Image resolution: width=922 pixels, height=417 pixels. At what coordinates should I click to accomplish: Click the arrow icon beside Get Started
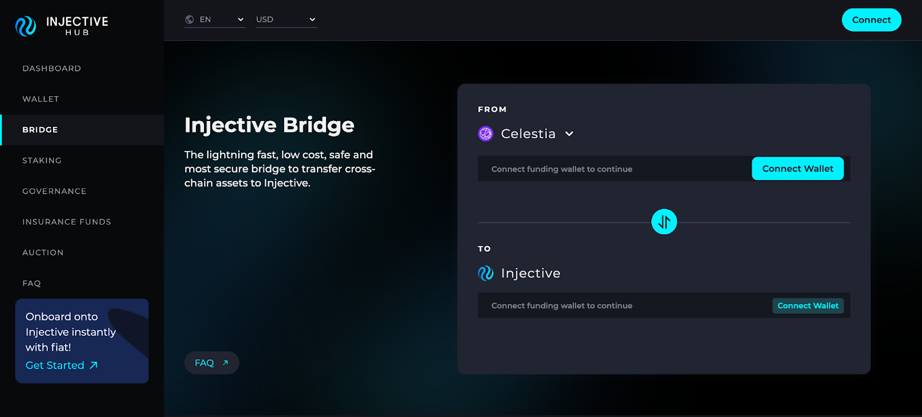point(93,365)
